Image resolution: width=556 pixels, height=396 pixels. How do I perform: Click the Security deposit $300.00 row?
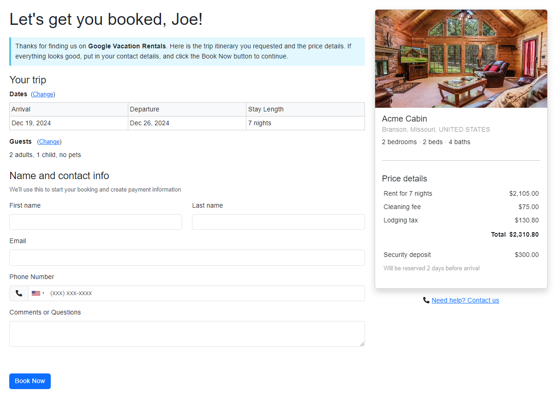point(461,255)
